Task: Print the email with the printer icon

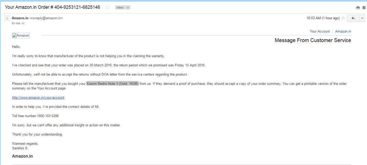Action: coord(358,8)
